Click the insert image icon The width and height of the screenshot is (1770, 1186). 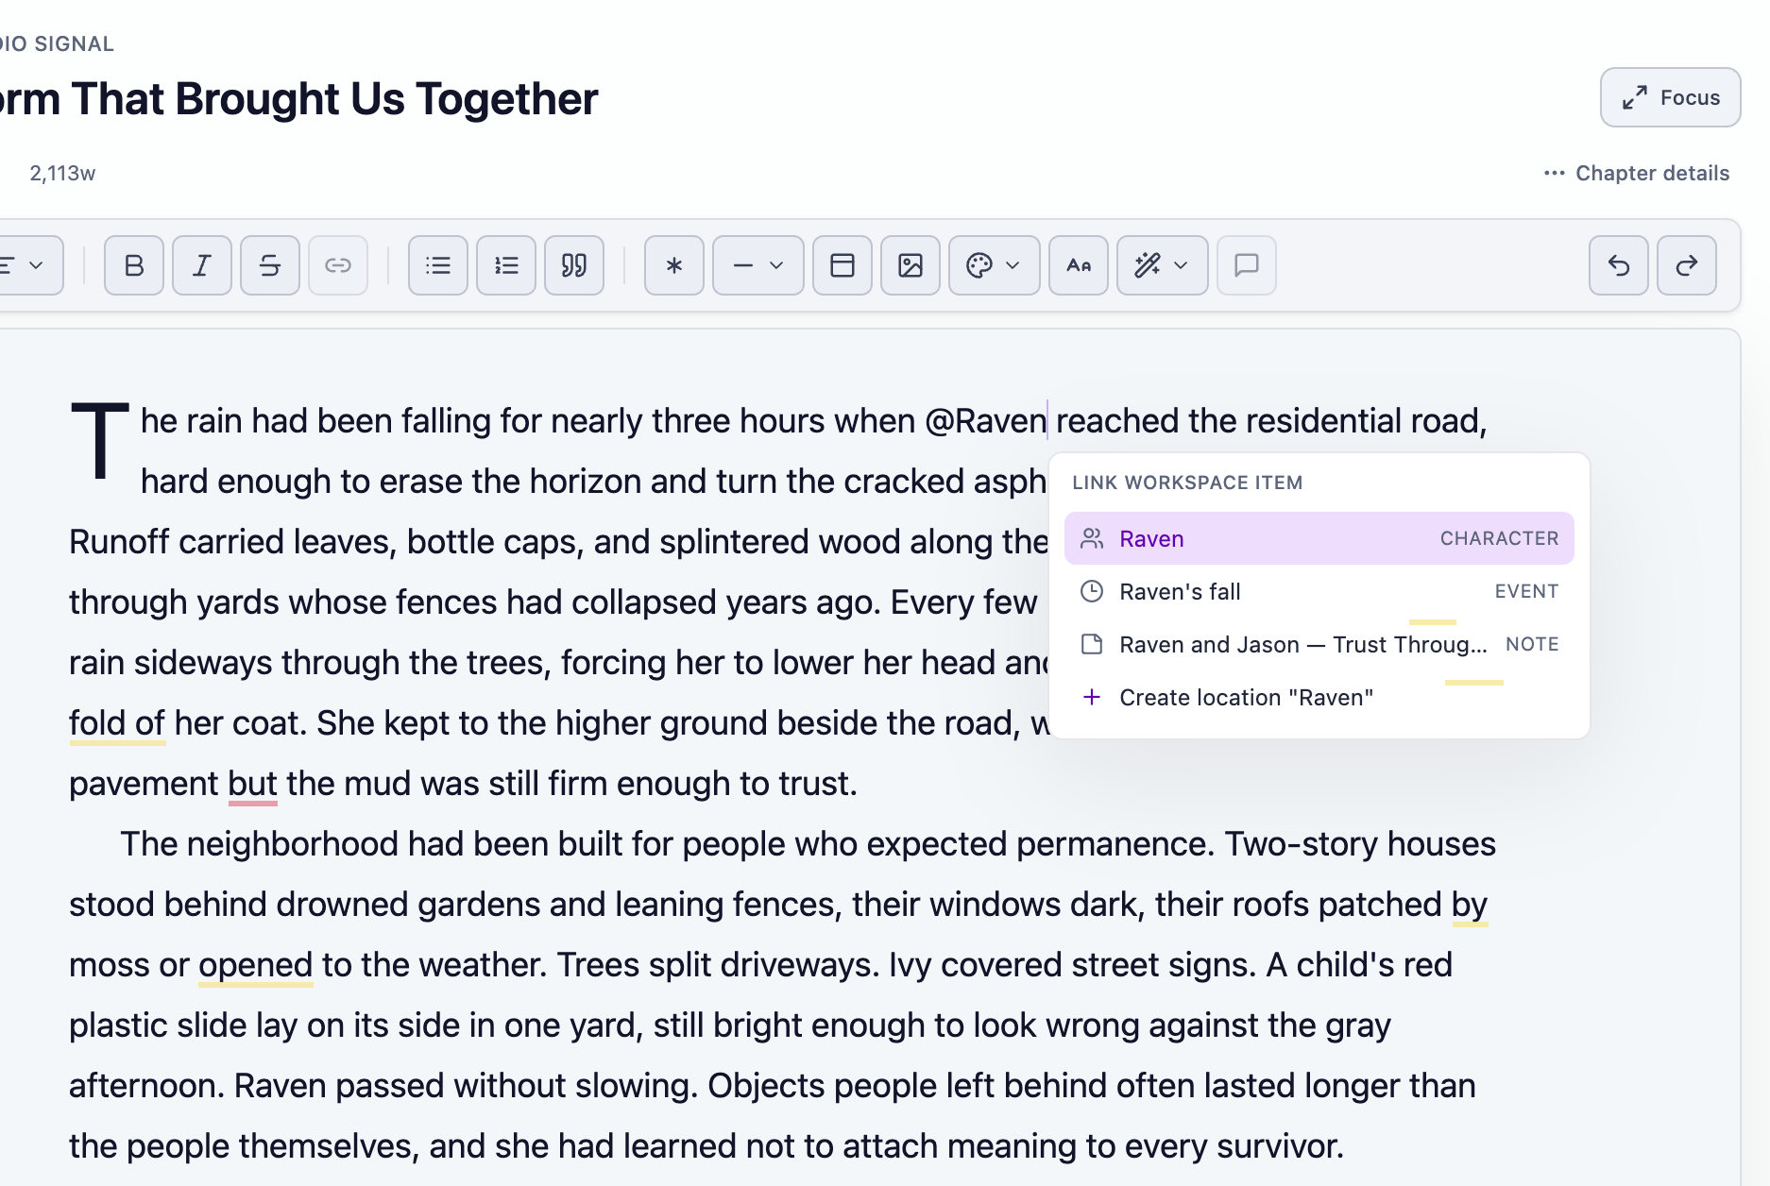click(911, 265)
